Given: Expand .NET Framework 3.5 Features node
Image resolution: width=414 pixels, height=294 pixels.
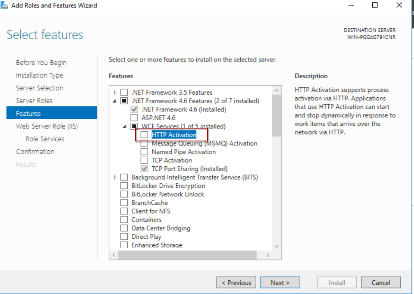Looking at the screenshot, I should [115, 93].
